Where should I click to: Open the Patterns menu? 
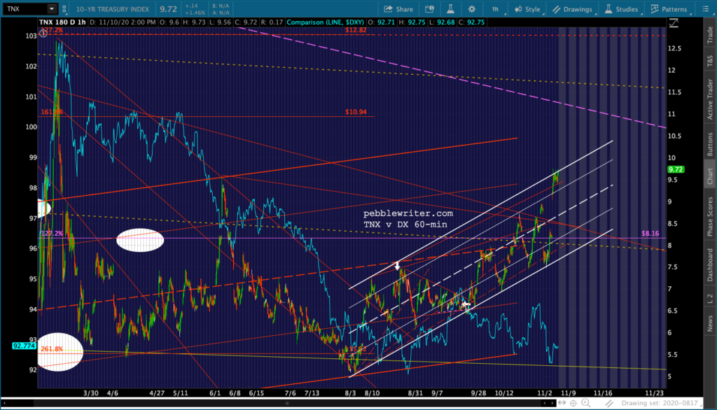pos(669,9)
